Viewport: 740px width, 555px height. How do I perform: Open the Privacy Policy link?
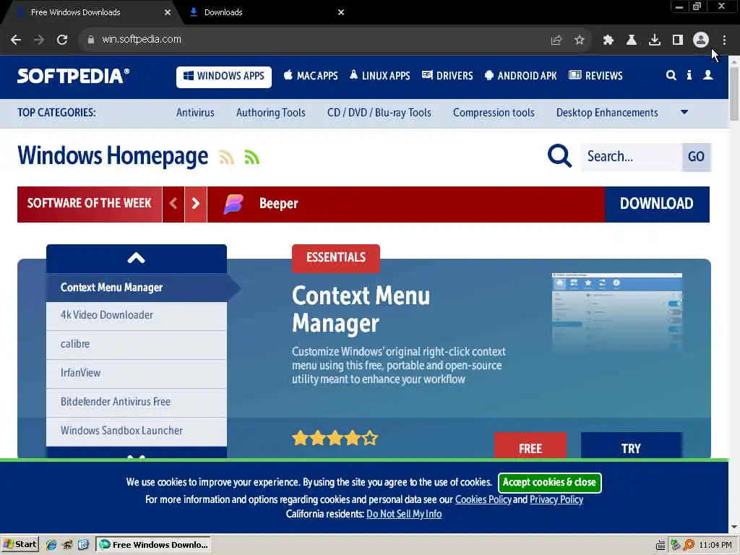click(556, 499)
